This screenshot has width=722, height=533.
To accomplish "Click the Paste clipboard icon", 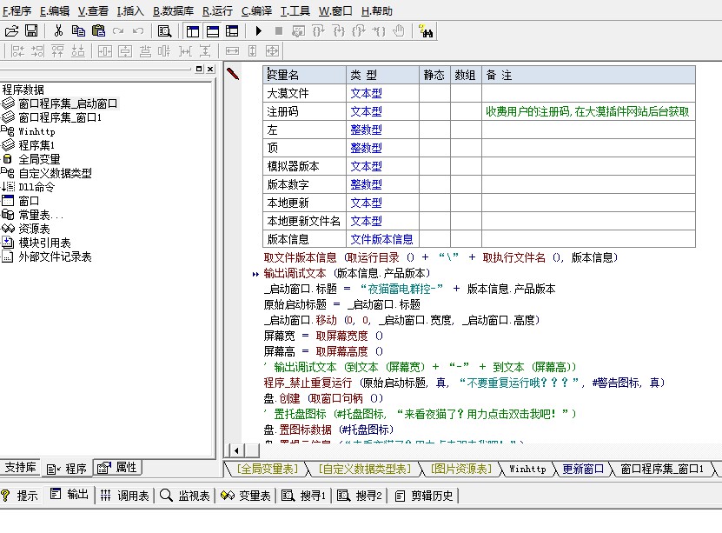I will click(x=98, y=30).
